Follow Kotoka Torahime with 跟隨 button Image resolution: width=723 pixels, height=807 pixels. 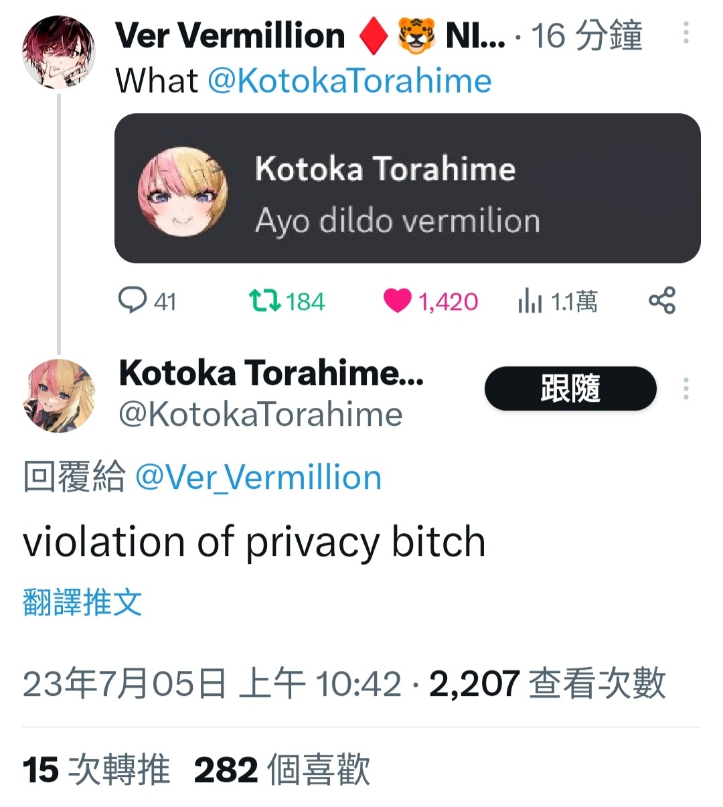click(x=570, y=388)
